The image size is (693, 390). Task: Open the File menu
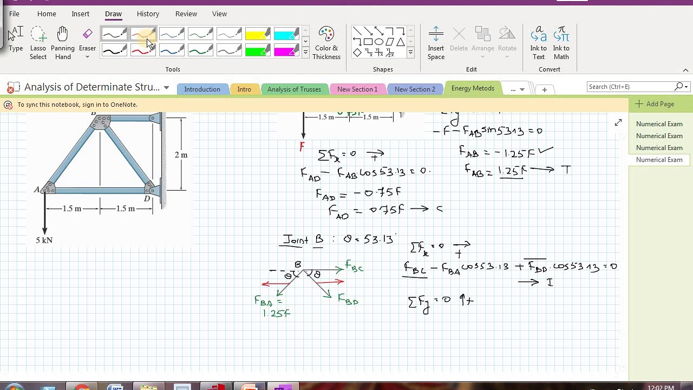(14, 14)
